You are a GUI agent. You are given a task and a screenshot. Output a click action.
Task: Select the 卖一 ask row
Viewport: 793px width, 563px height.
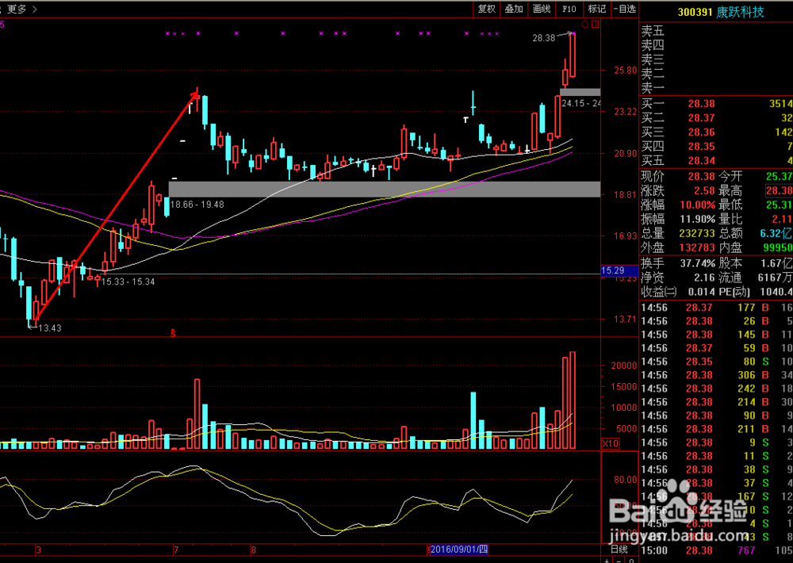coord(715,87)
